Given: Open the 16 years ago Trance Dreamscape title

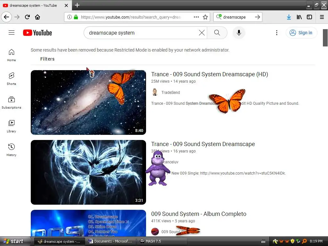Looking at the screenshot, I should pyautogui.click(x=203, y=144).
